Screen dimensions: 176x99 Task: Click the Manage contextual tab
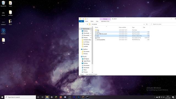click(105, 19)
